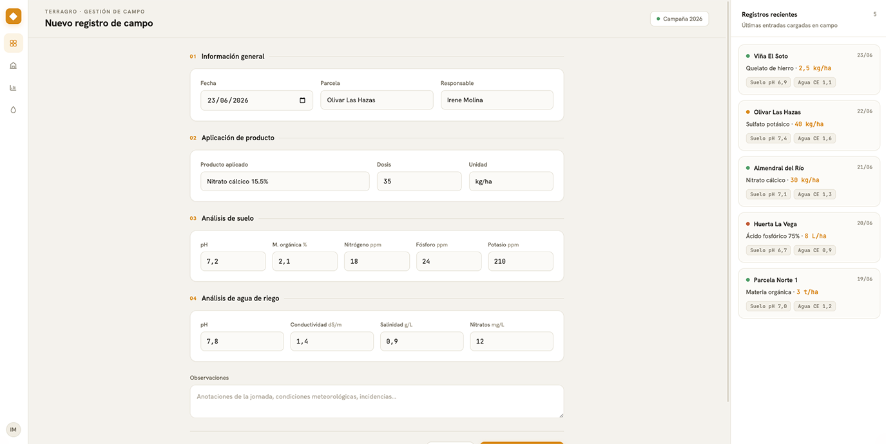Open the Almendral del Río recent record
Screen dimensions: 886x444
tap(809, 181)
